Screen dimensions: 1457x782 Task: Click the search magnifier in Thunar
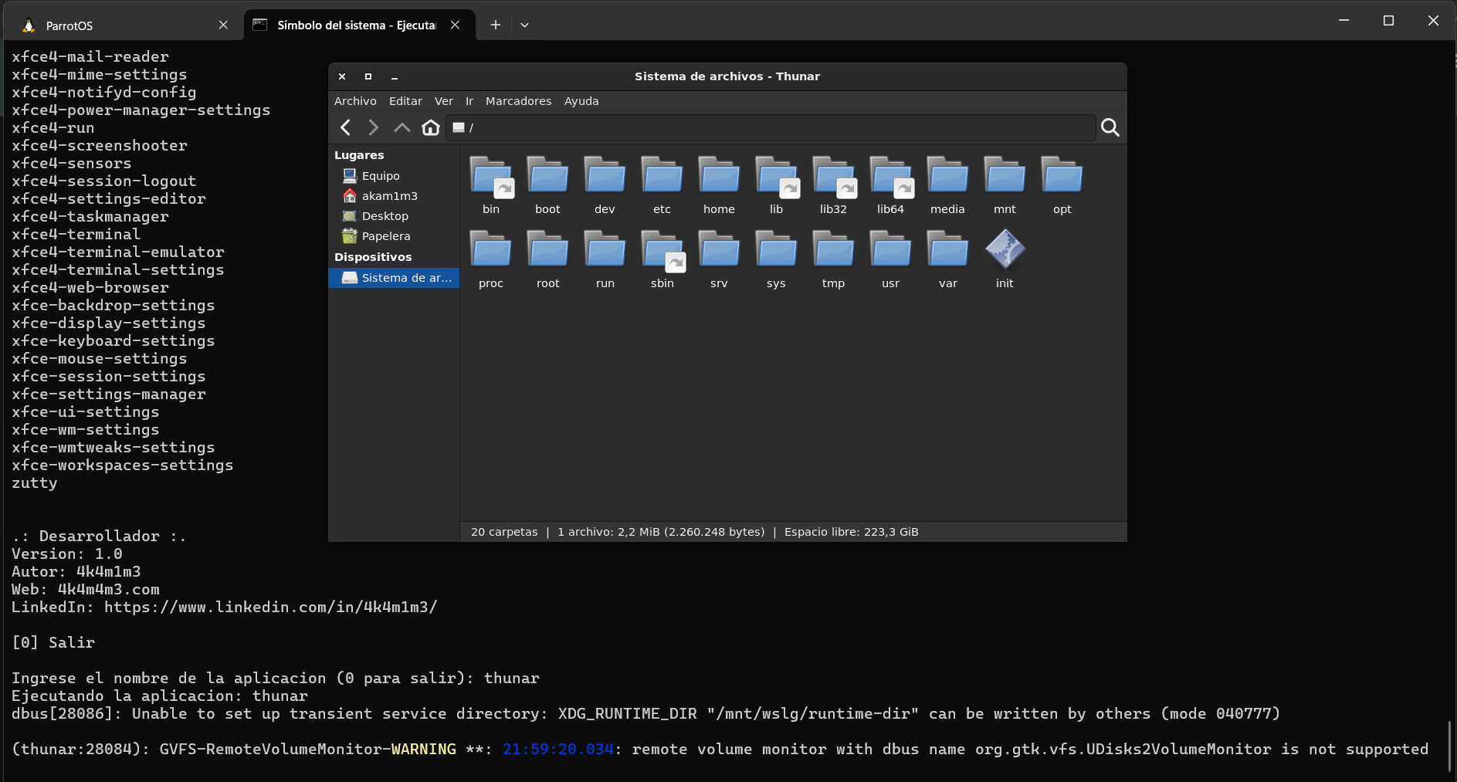1110,127
